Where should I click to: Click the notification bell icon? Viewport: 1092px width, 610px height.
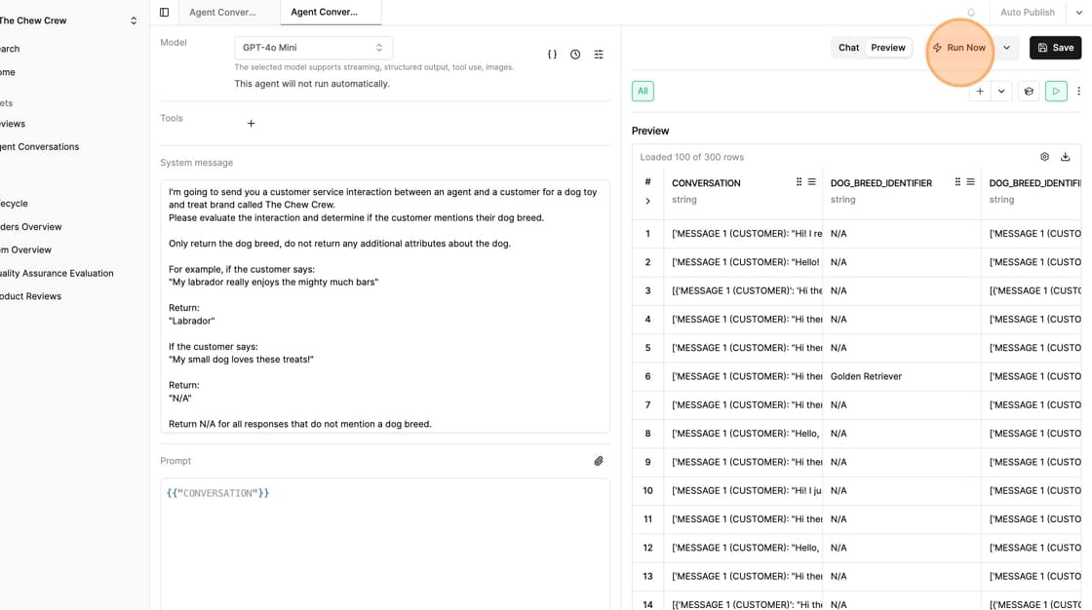coord(971,13)
